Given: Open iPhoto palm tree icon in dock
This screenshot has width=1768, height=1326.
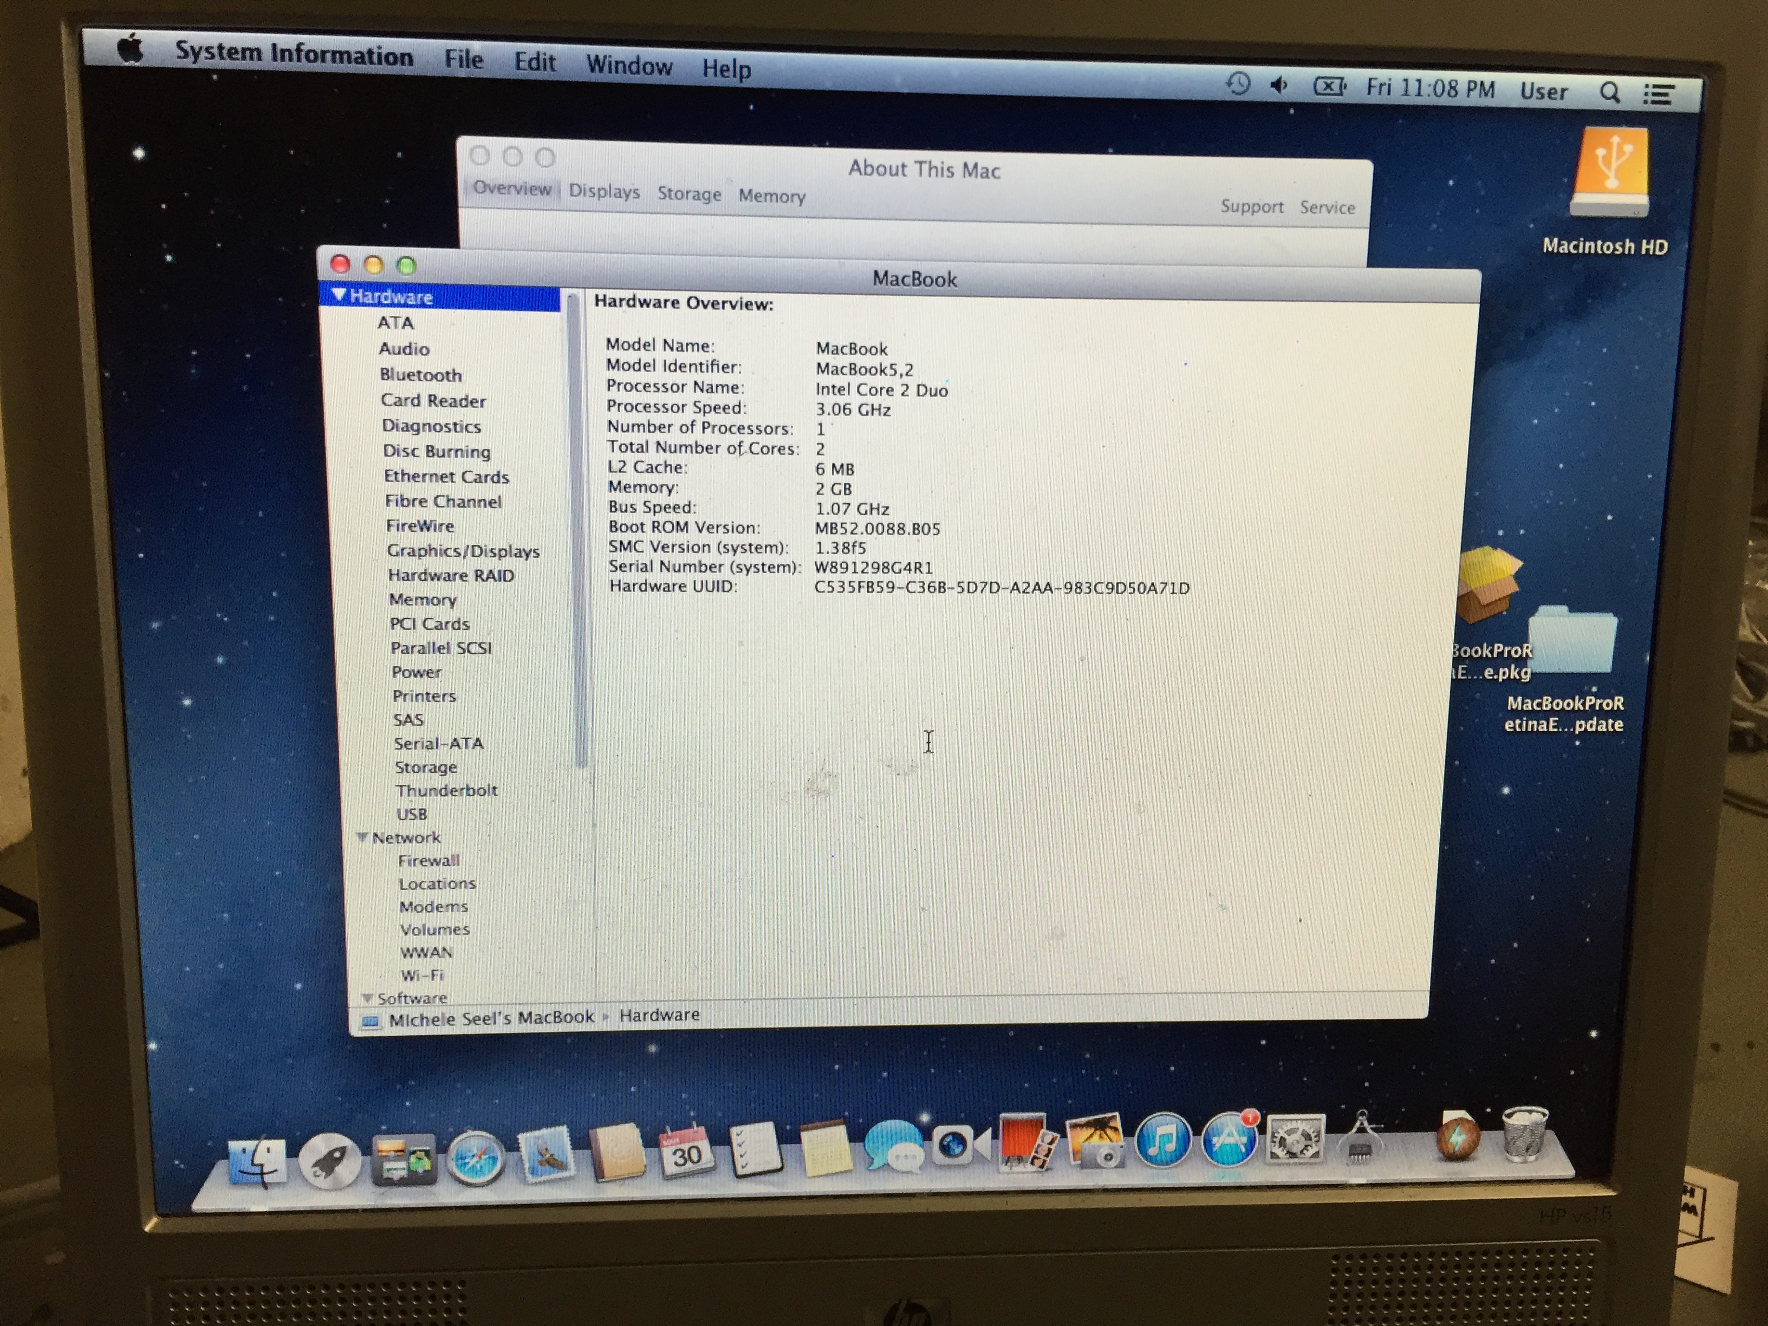Looking at the screenshot, I should (x=1095, y=1141).
